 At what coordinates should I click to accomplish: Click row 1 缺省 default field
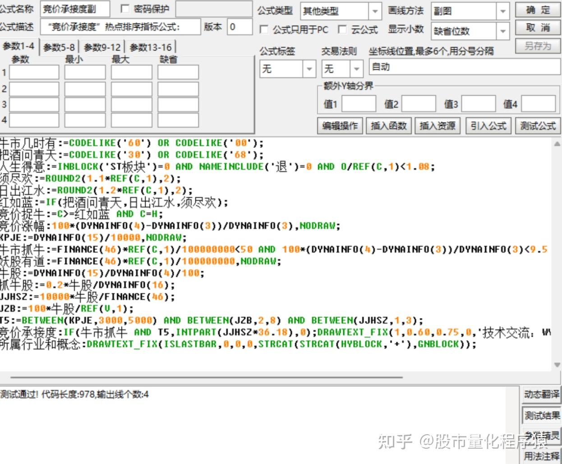coord(178,72)
